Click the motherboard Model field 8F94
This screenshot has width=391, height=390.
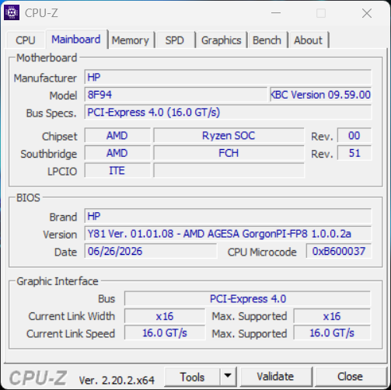click(x=176, y=95)
